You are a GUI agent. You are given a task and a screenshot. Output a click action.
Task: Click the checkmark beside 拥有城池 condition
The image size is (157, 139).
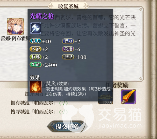pyautogui.click(x=63, y=103)
